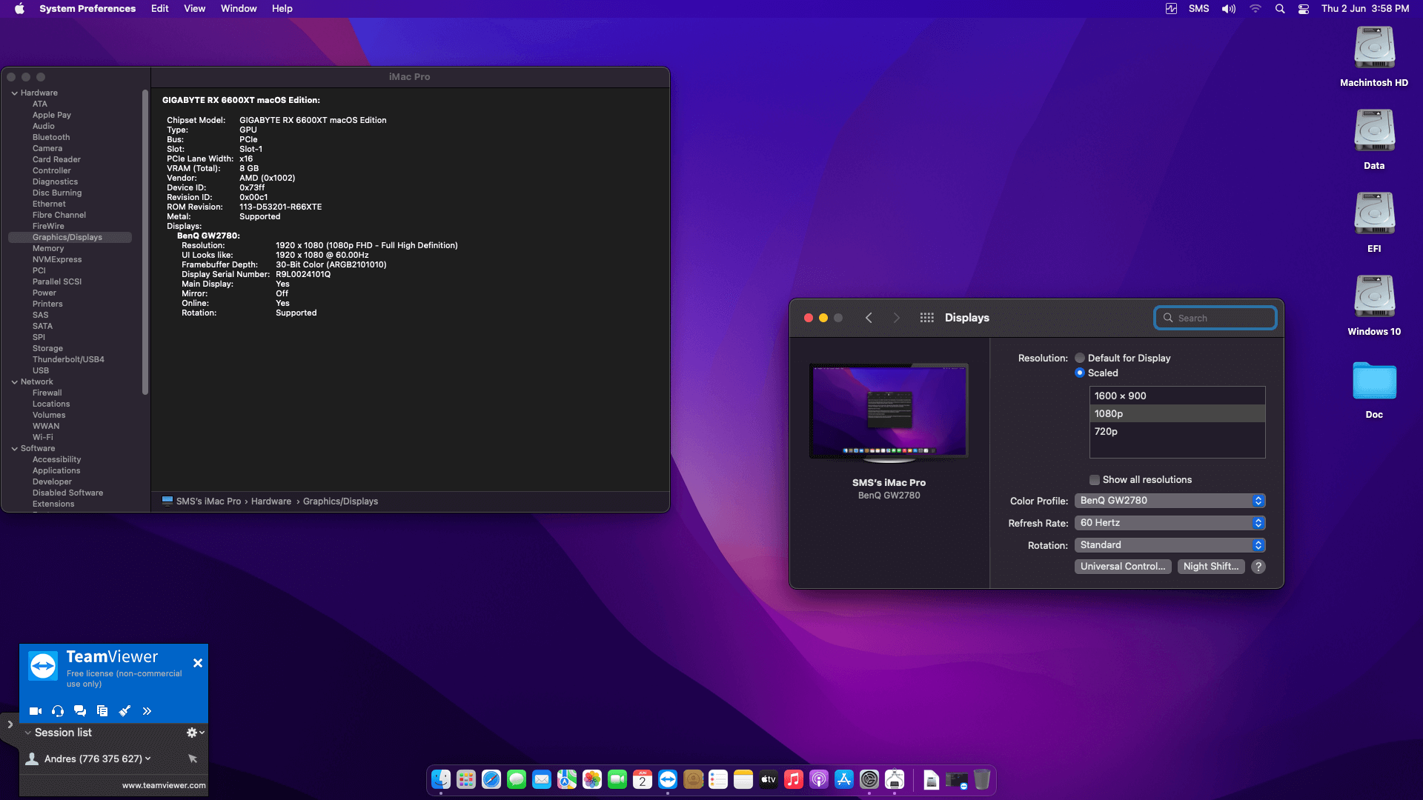The image size is (1423, 800).
Task: Open TeamViewer file transfer icon
Action: click(102, 711)
